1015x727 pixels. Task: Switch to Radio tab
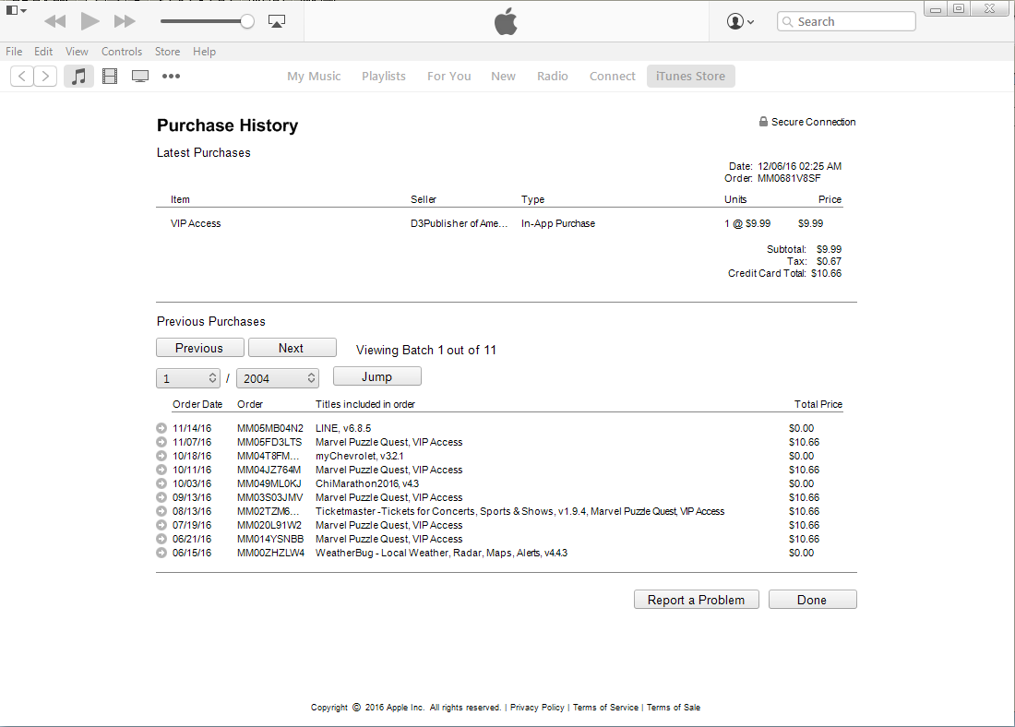pos(552,77)
